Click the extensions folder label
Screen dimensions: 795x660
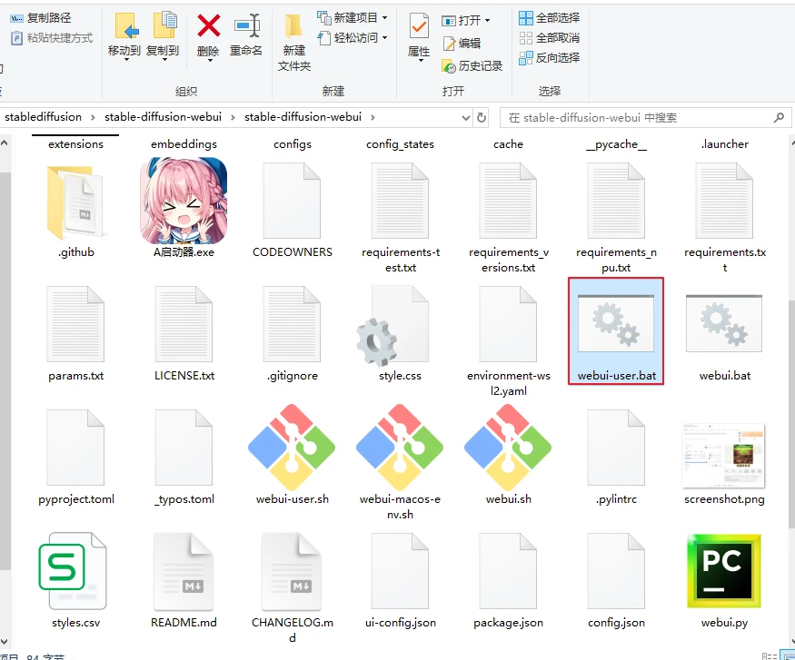tap(76, 144)
